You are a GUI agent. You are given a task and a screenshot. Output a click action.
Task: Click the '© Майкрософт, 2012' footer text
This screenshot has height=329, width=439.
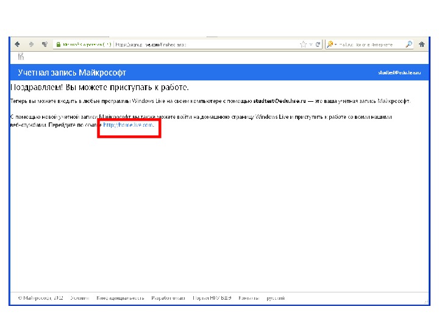(40, 298)
